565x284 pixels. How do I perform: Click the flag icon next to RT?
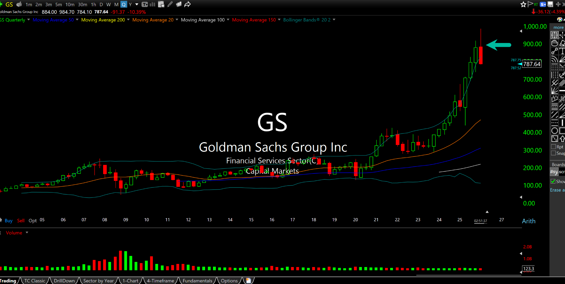[x=530, y=4]
